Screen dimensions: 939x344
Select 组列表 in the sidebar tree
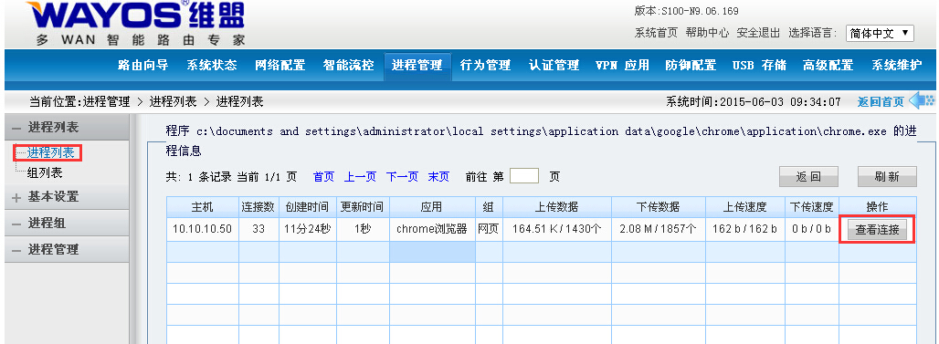[x=45, y=172]
